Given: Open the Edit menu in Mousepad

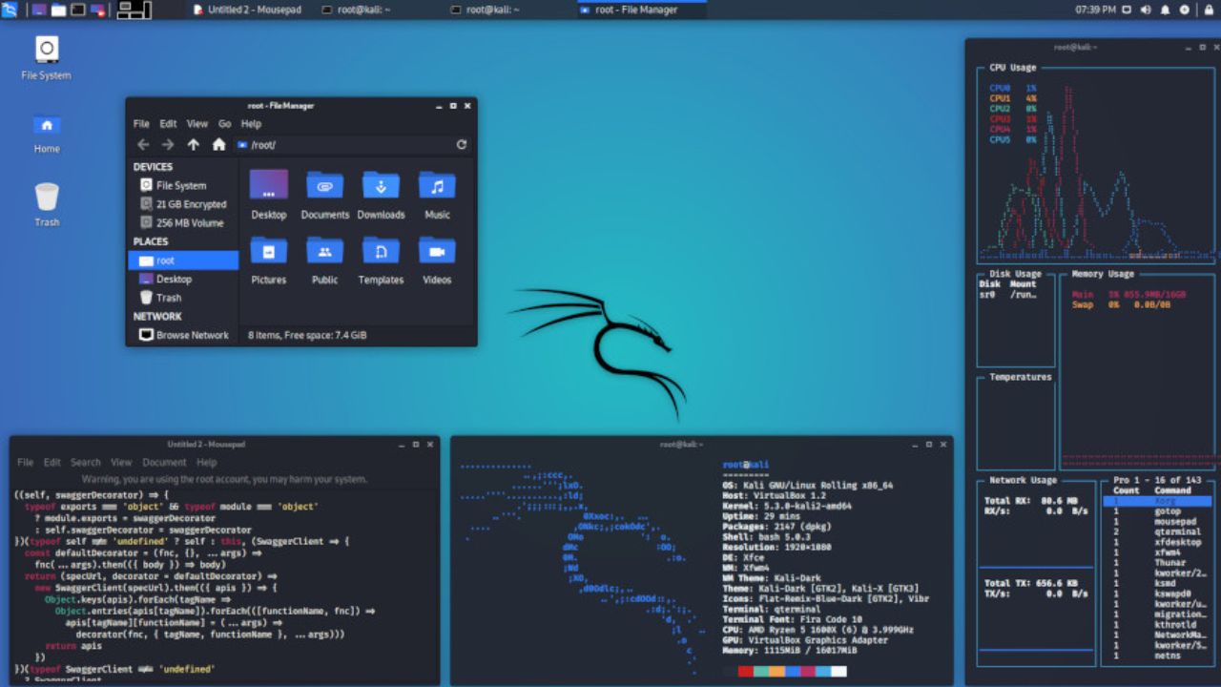Looking at the screenshot, I should pyautogui.click(x=52, y=463).
